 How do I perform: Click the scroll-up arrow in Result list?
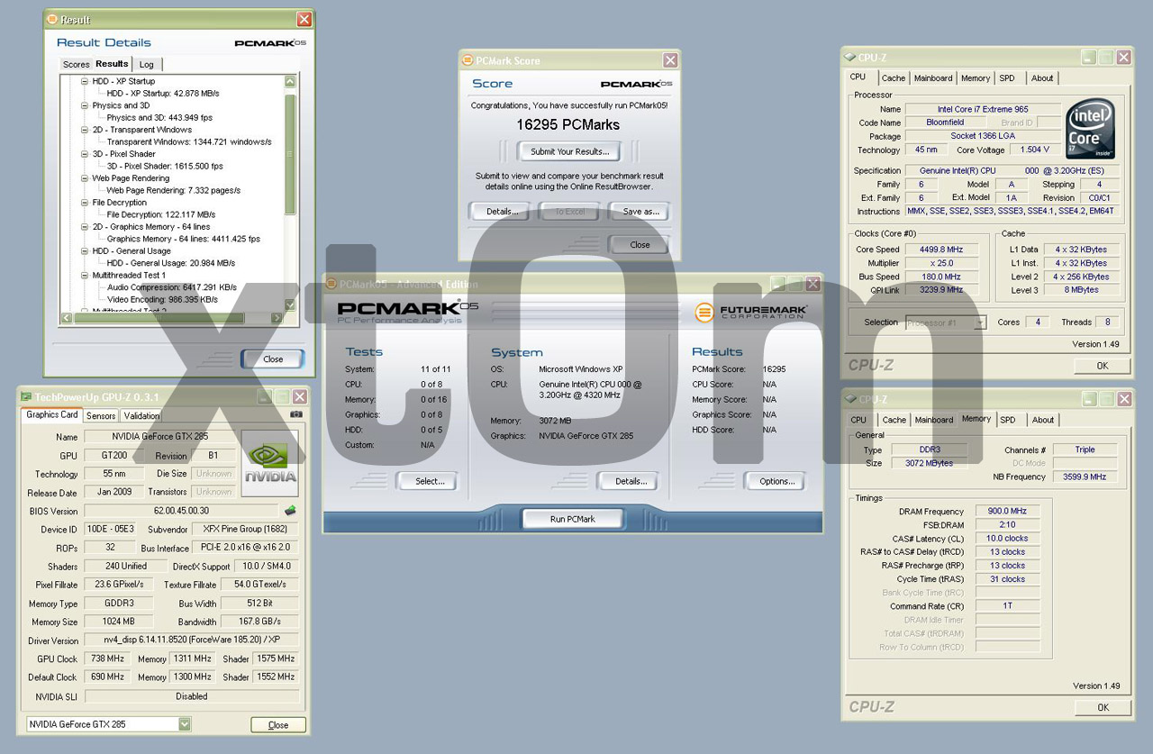pos(290,81)
